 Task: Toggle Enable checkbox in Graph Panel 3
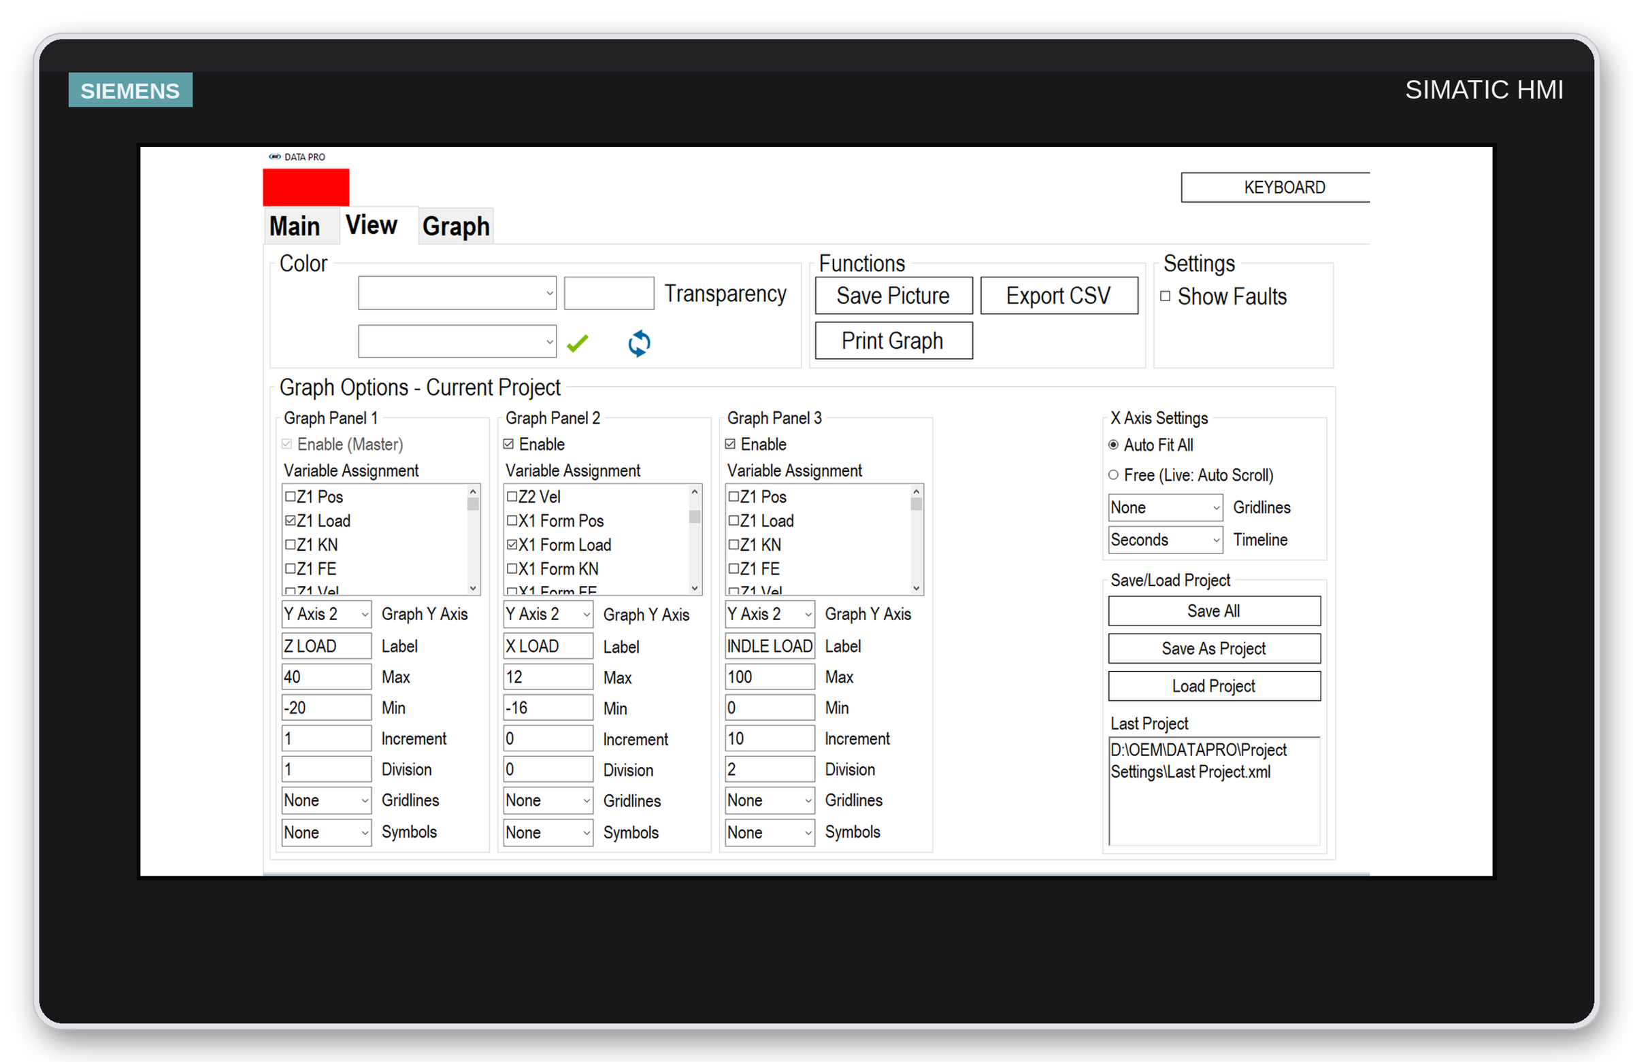(730, 444)
